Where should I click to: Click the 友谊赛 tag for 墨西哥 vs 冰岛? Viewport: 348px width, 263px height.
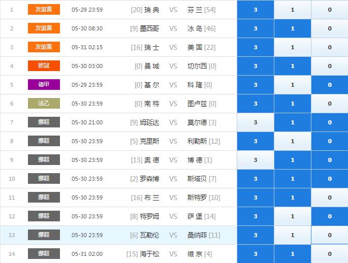(x=44, y=28)
